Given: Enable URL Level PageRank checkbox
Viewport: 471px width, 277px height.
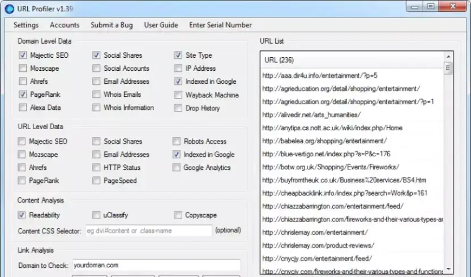Looking at the screenshot, I should click(x=22, y=180).
